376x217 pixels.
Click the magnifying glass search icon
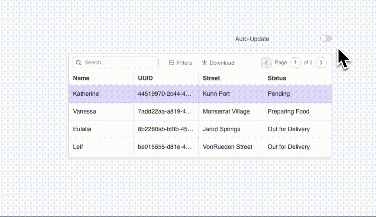click(x=79, y=62)
